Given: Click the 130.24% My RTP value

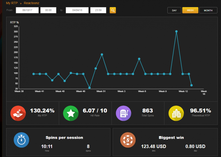Looking at the screenshot, I should pos(42,110).
